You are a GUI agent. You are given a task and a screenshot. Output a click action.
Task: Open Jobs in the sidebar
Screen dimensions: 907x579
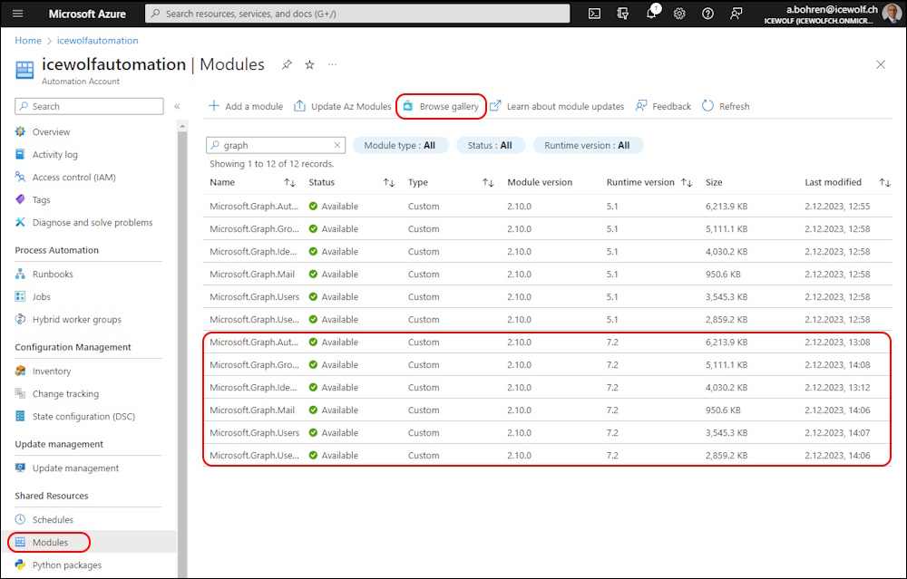[x=41, y=296]
